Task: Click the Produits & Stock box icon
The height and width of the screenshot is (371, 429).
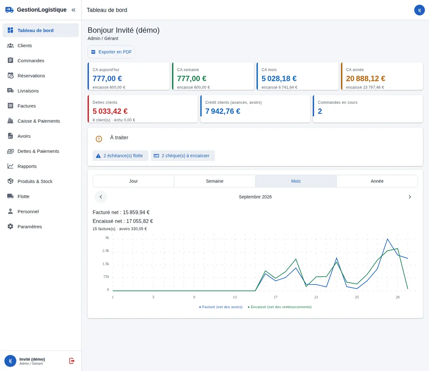Action: (10, 181)
